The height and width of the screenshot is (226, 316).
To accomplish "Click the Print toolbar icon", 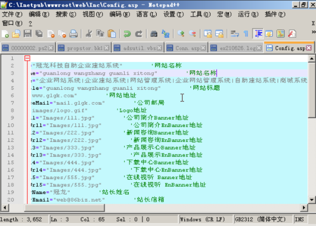I will 73,34.
